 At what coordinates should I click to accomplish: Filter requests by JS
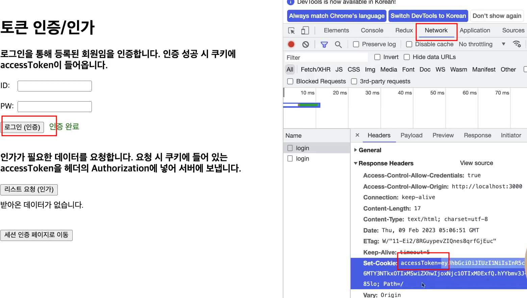[339, 70]
